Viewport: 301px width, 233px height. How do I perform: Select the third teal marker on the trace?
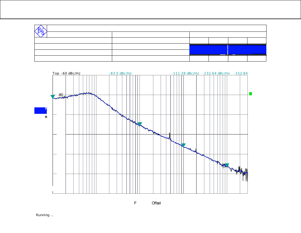coord(183,145)
